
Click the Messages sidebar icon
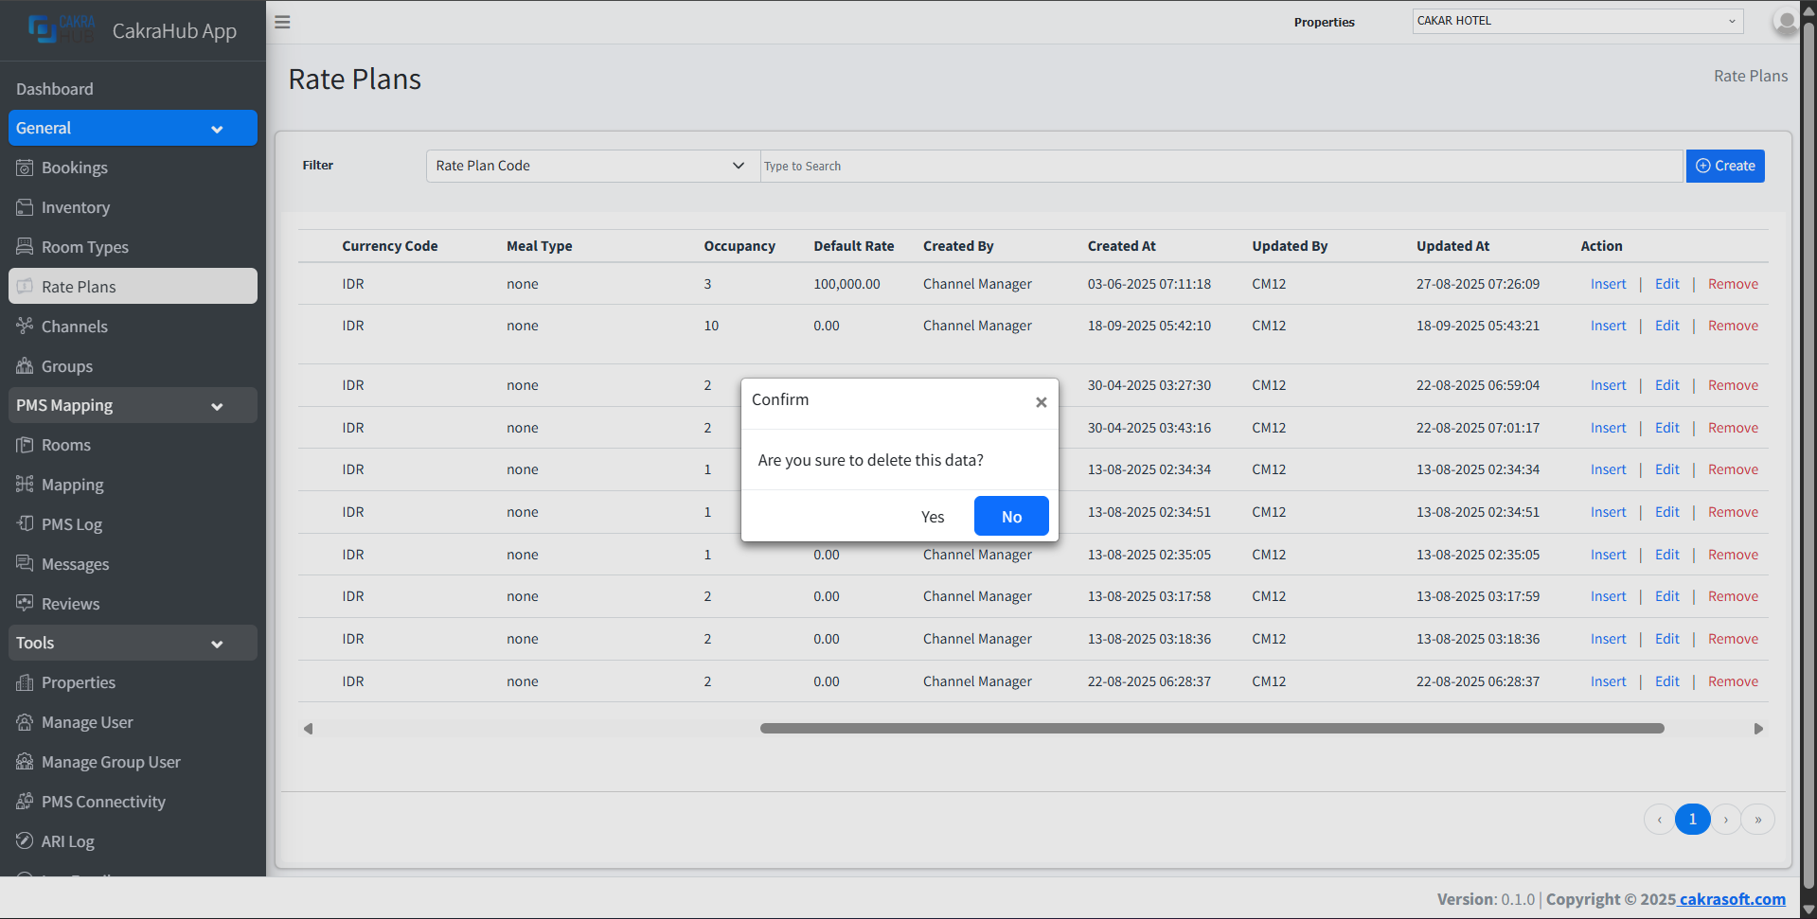click(x=25, y=564)
